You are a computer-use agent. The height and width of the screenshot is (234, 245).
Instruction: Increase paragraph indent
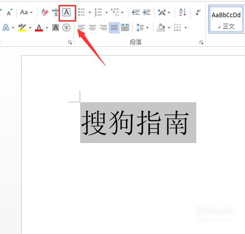point(147,12)
